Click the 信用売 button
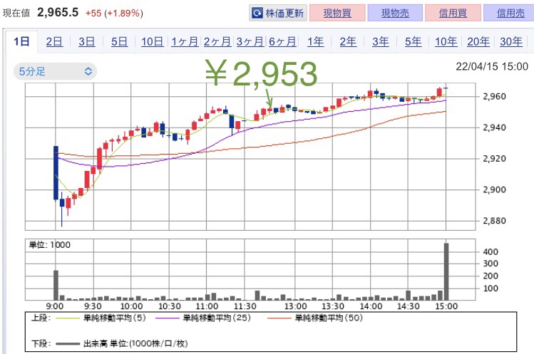 pos(510,13)
